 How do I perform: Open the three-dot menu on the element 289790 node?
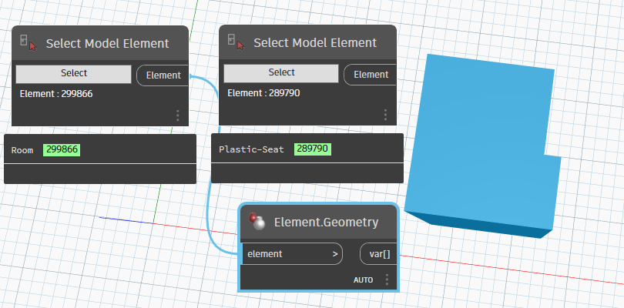[386, 115]
